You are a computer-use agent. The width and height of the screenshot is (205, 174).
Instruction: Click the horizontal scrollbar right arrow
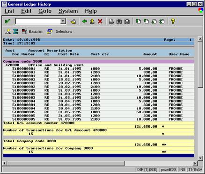point(195,163)
